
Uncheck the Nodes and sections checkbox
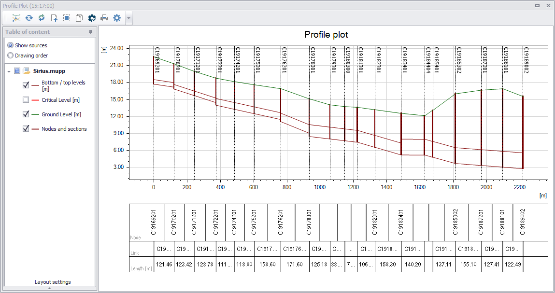26,128
